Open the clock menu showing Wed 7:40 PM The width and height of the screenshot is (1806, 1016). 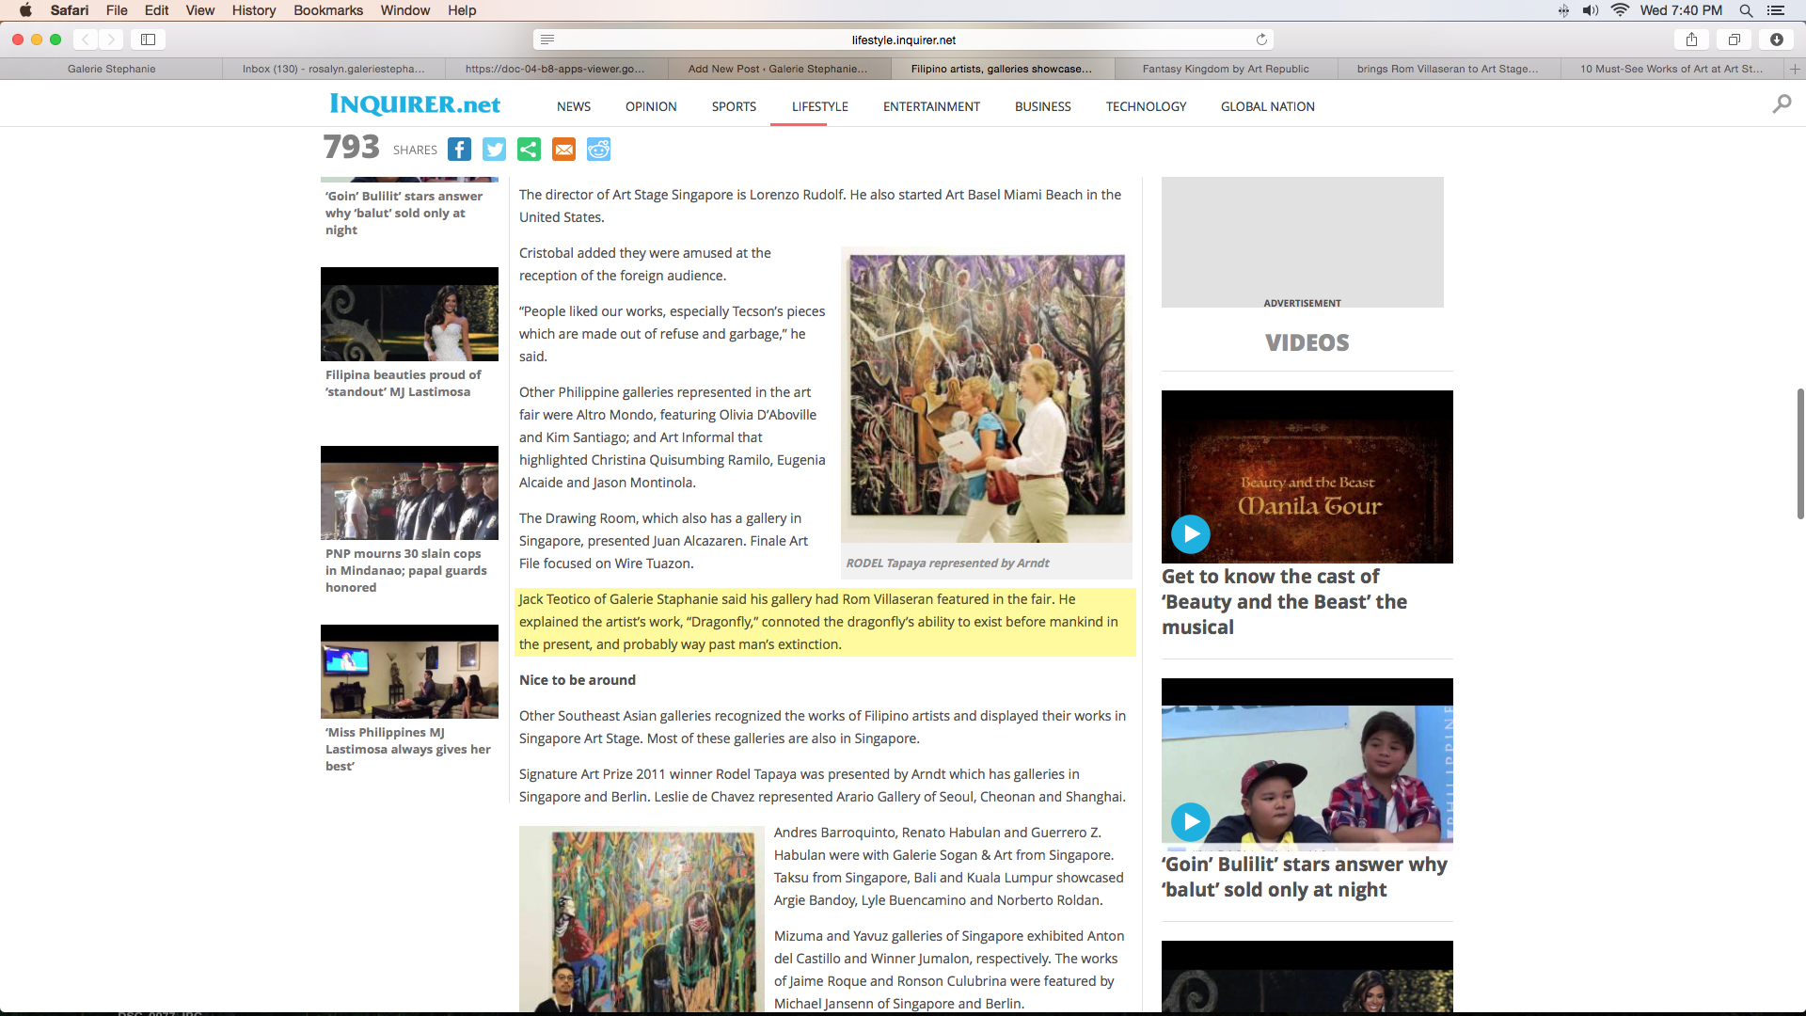1684,10
